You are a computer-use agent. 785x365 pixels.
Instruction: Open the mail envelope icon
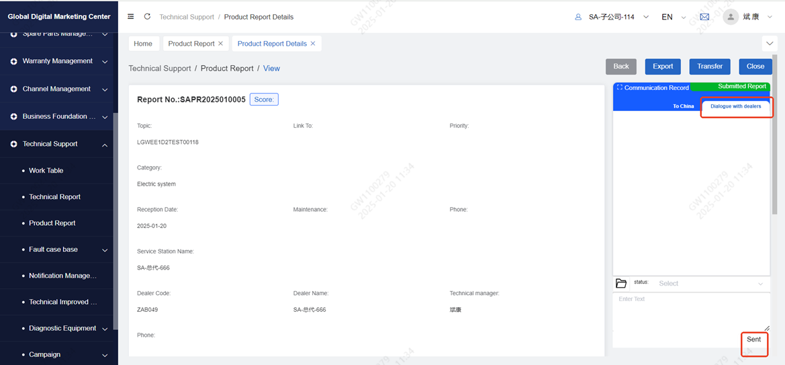click(x=704, y=17)
